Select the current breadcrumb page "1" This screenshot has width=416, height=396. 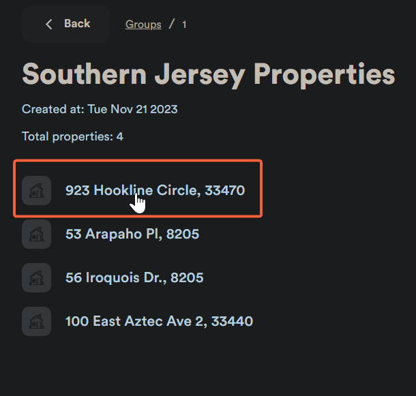point(184,25)
